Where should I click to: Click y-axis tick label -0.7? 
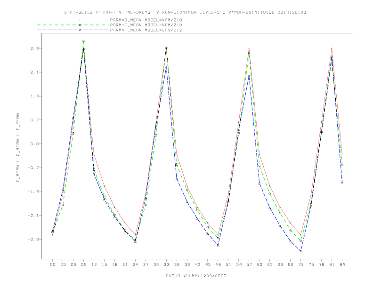coord(33,168)
